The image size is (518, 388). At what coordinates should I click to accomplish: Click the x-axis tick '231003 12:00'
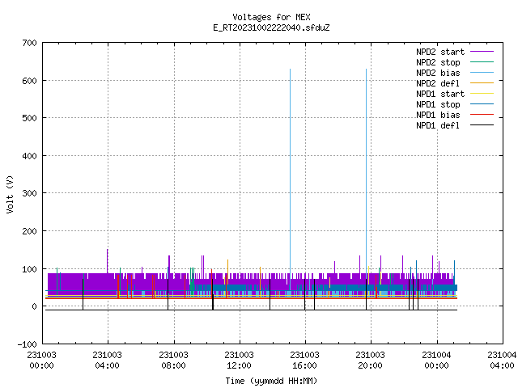(239, 361)
